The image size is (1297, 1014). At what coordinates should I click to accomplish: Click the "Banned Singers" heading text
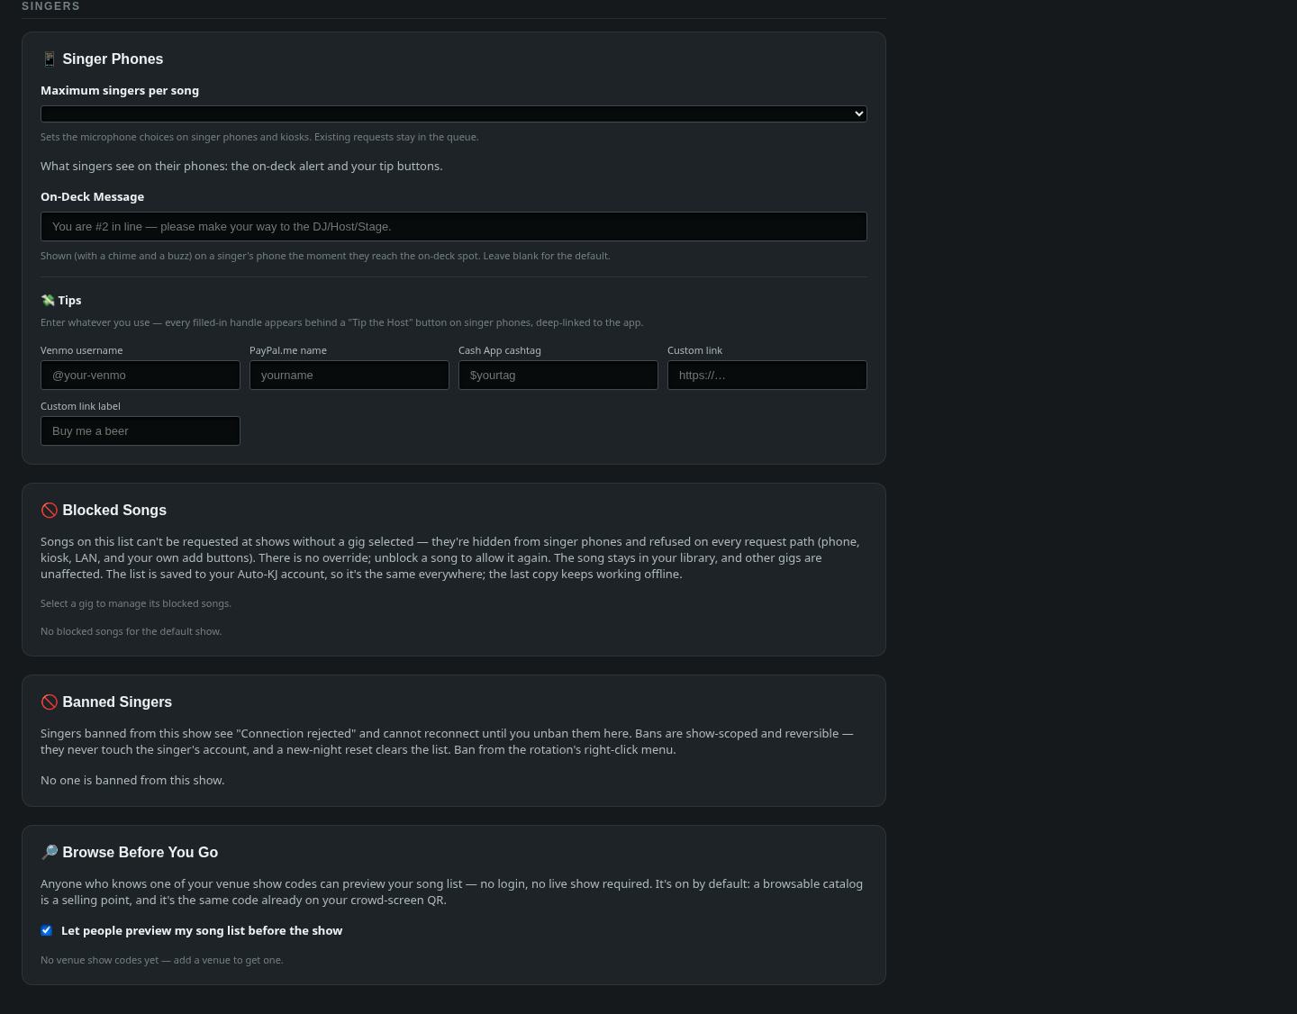click(x=117, y=702)
